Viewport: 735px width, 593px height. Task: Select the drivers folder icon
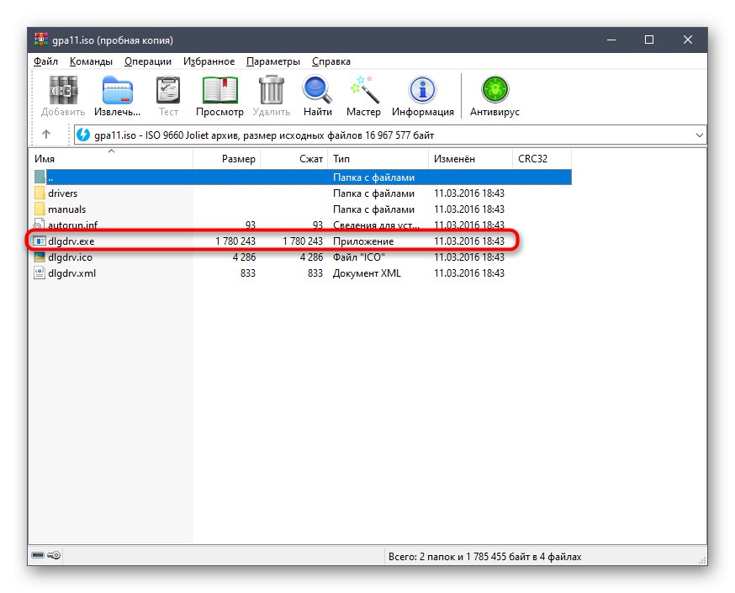(40, 193)
